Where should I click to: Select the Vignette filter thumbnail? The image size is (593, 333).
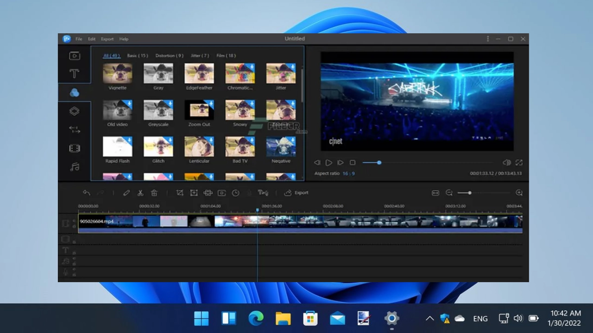pos(117,74)
